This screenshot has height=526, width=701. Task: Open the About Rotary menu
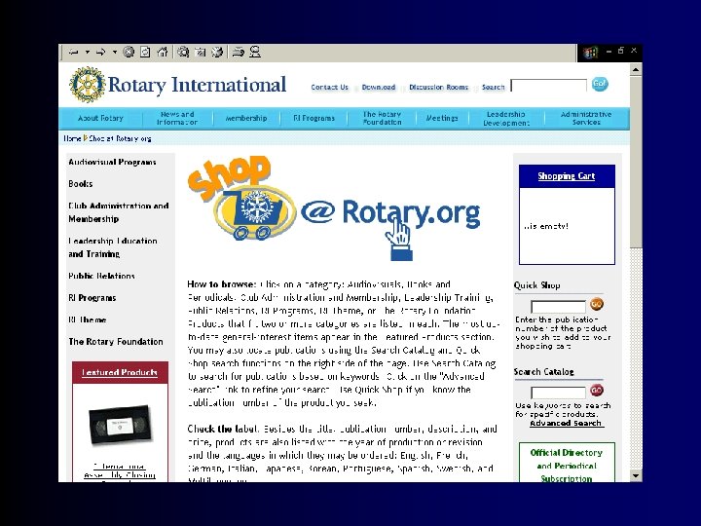(100, 118)
